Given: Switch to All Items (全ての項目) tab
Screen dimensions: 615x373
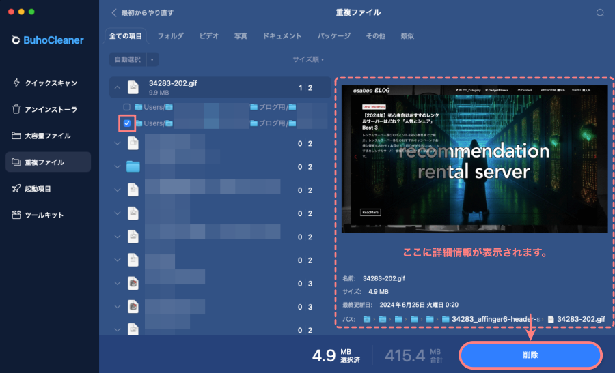Looking at the screenshot, I should point(126,36).
